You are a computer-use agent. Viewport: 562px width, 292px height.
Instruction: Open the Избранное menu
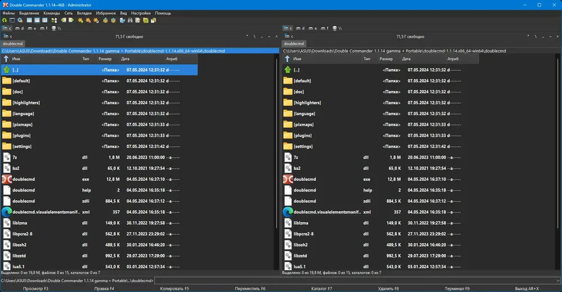click(106, 13)
